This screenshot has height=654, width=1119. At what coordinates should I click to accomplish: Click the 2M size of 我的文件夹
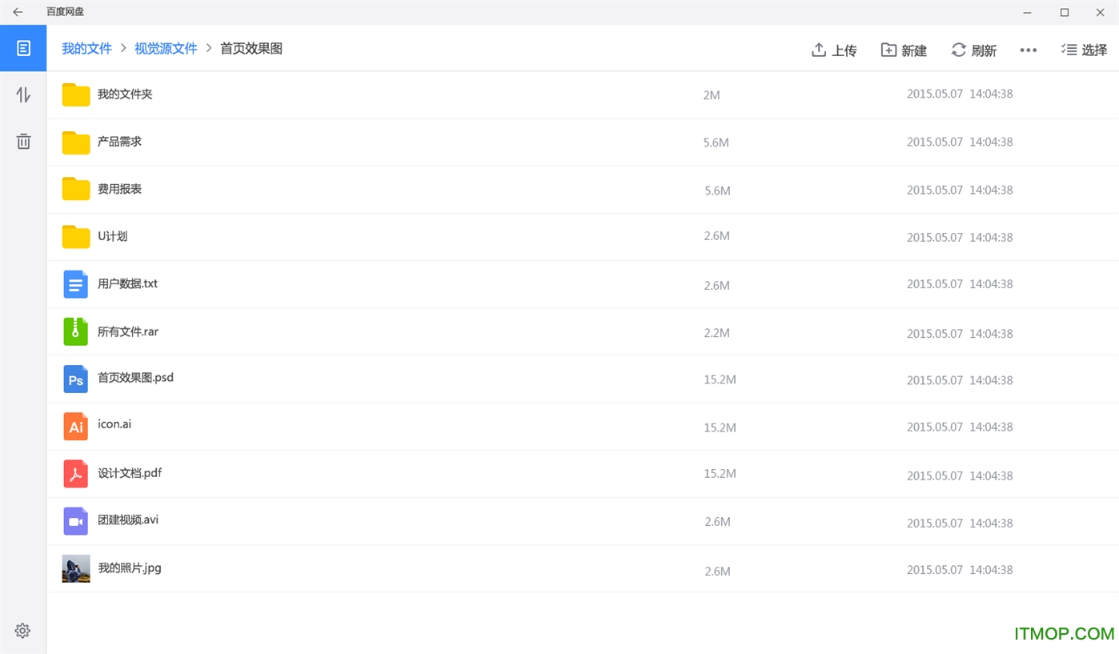pyautogui.click(x=712, y=95)
